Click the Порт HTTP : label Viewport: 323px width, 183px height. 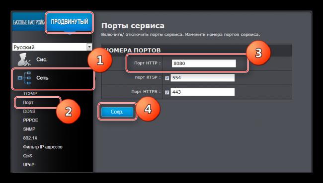click(147, 63)
